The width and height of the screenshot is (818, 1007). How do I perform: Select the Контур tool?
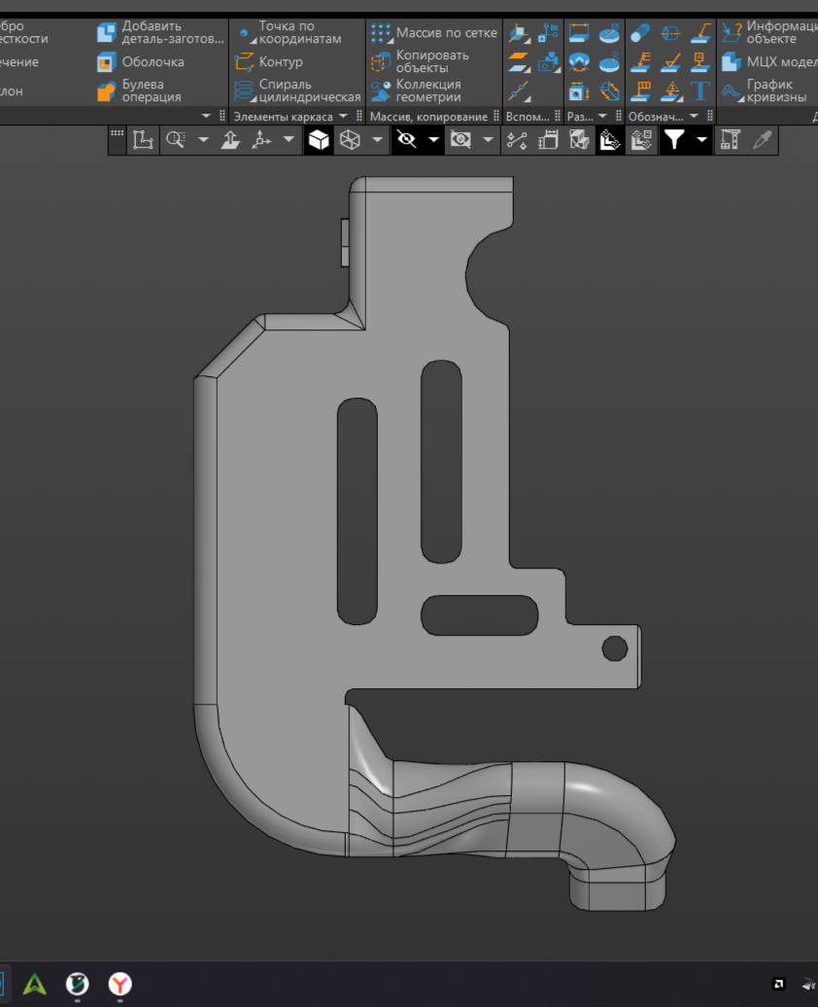click(268, 62)
